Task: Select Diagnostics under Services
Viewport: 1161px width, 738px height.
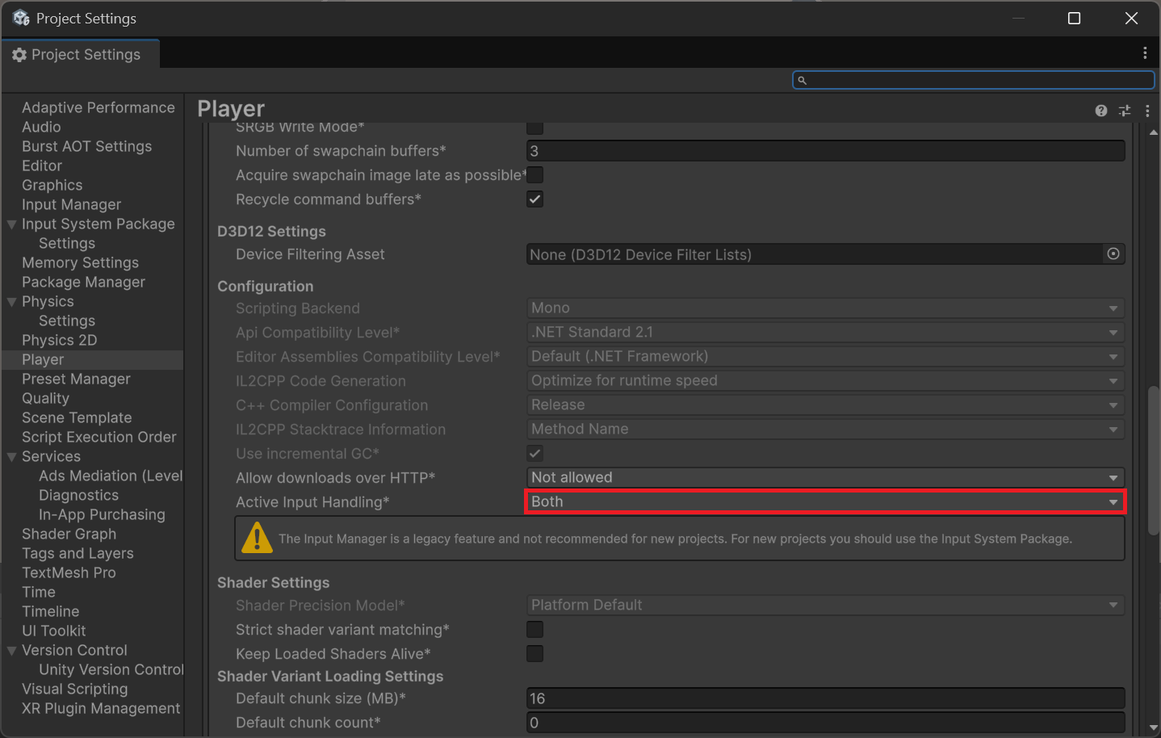Action: point(78,495)
